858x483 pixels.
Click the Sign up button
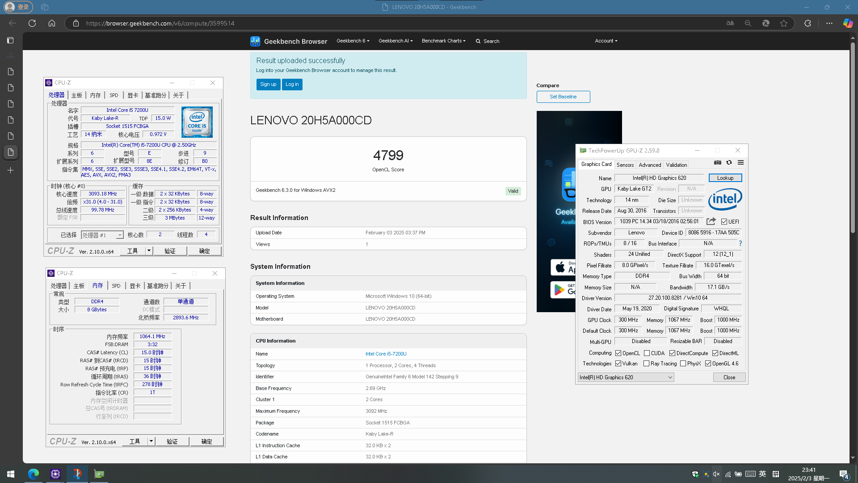268,85
